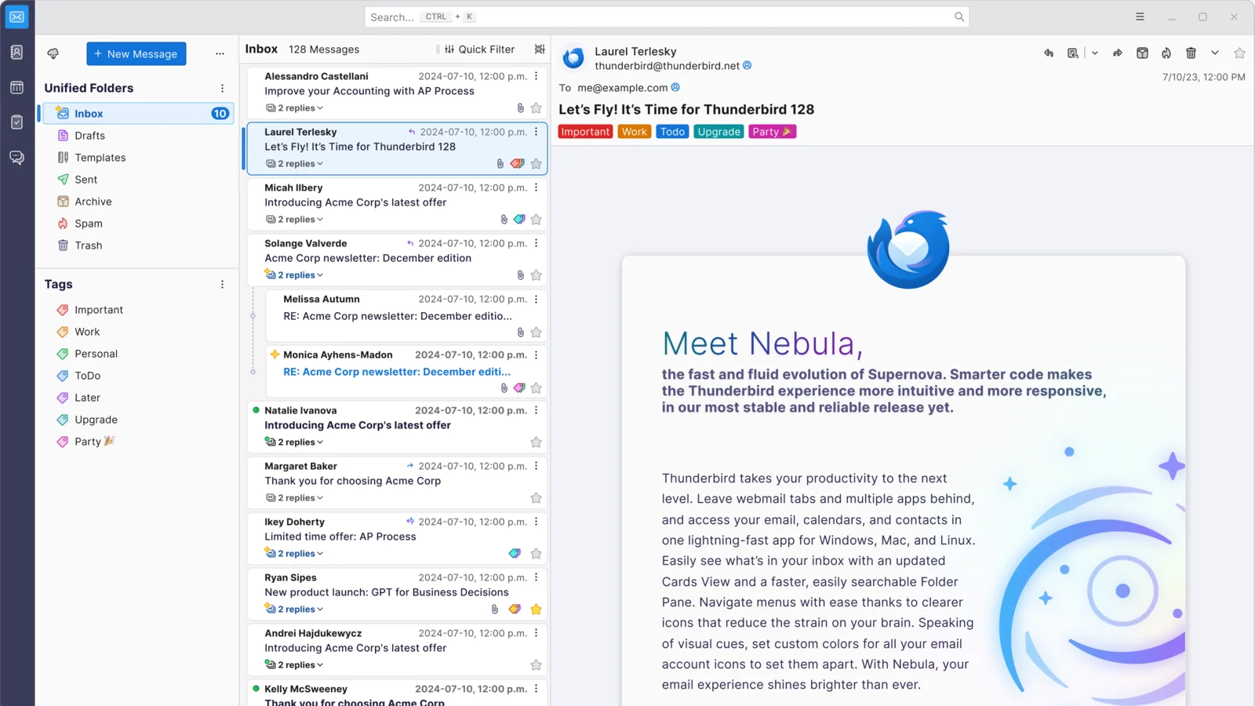
Task: Click contact icon beside me@example.com
Action: (x=675, y=88)
